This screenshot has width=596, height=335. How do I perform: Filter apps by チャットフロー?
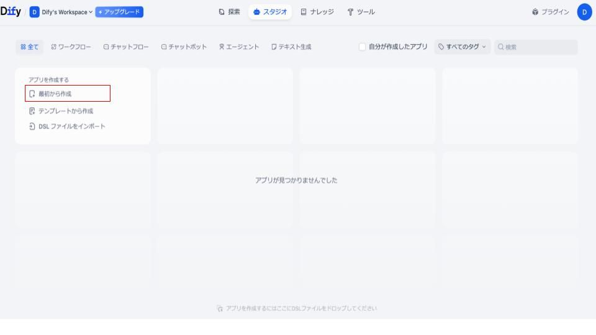pos(126,47)
